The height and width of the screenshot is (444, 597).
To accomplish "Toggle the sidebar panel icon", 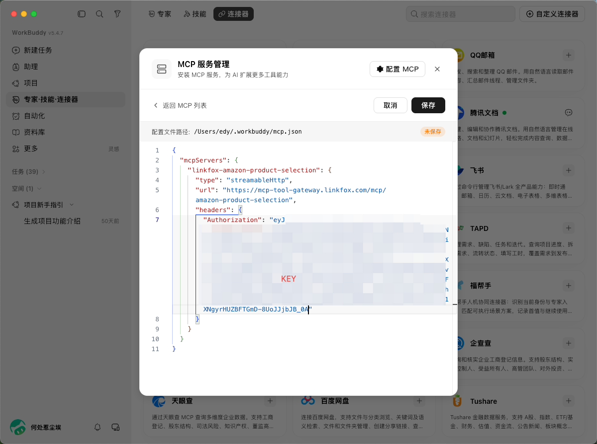I will 82,14.
